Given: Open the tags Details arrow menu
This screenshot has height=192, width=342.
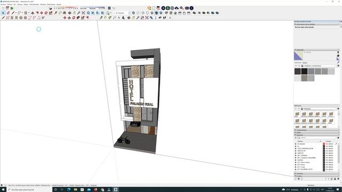Looking at the screenshot, I should coord(338,138).
